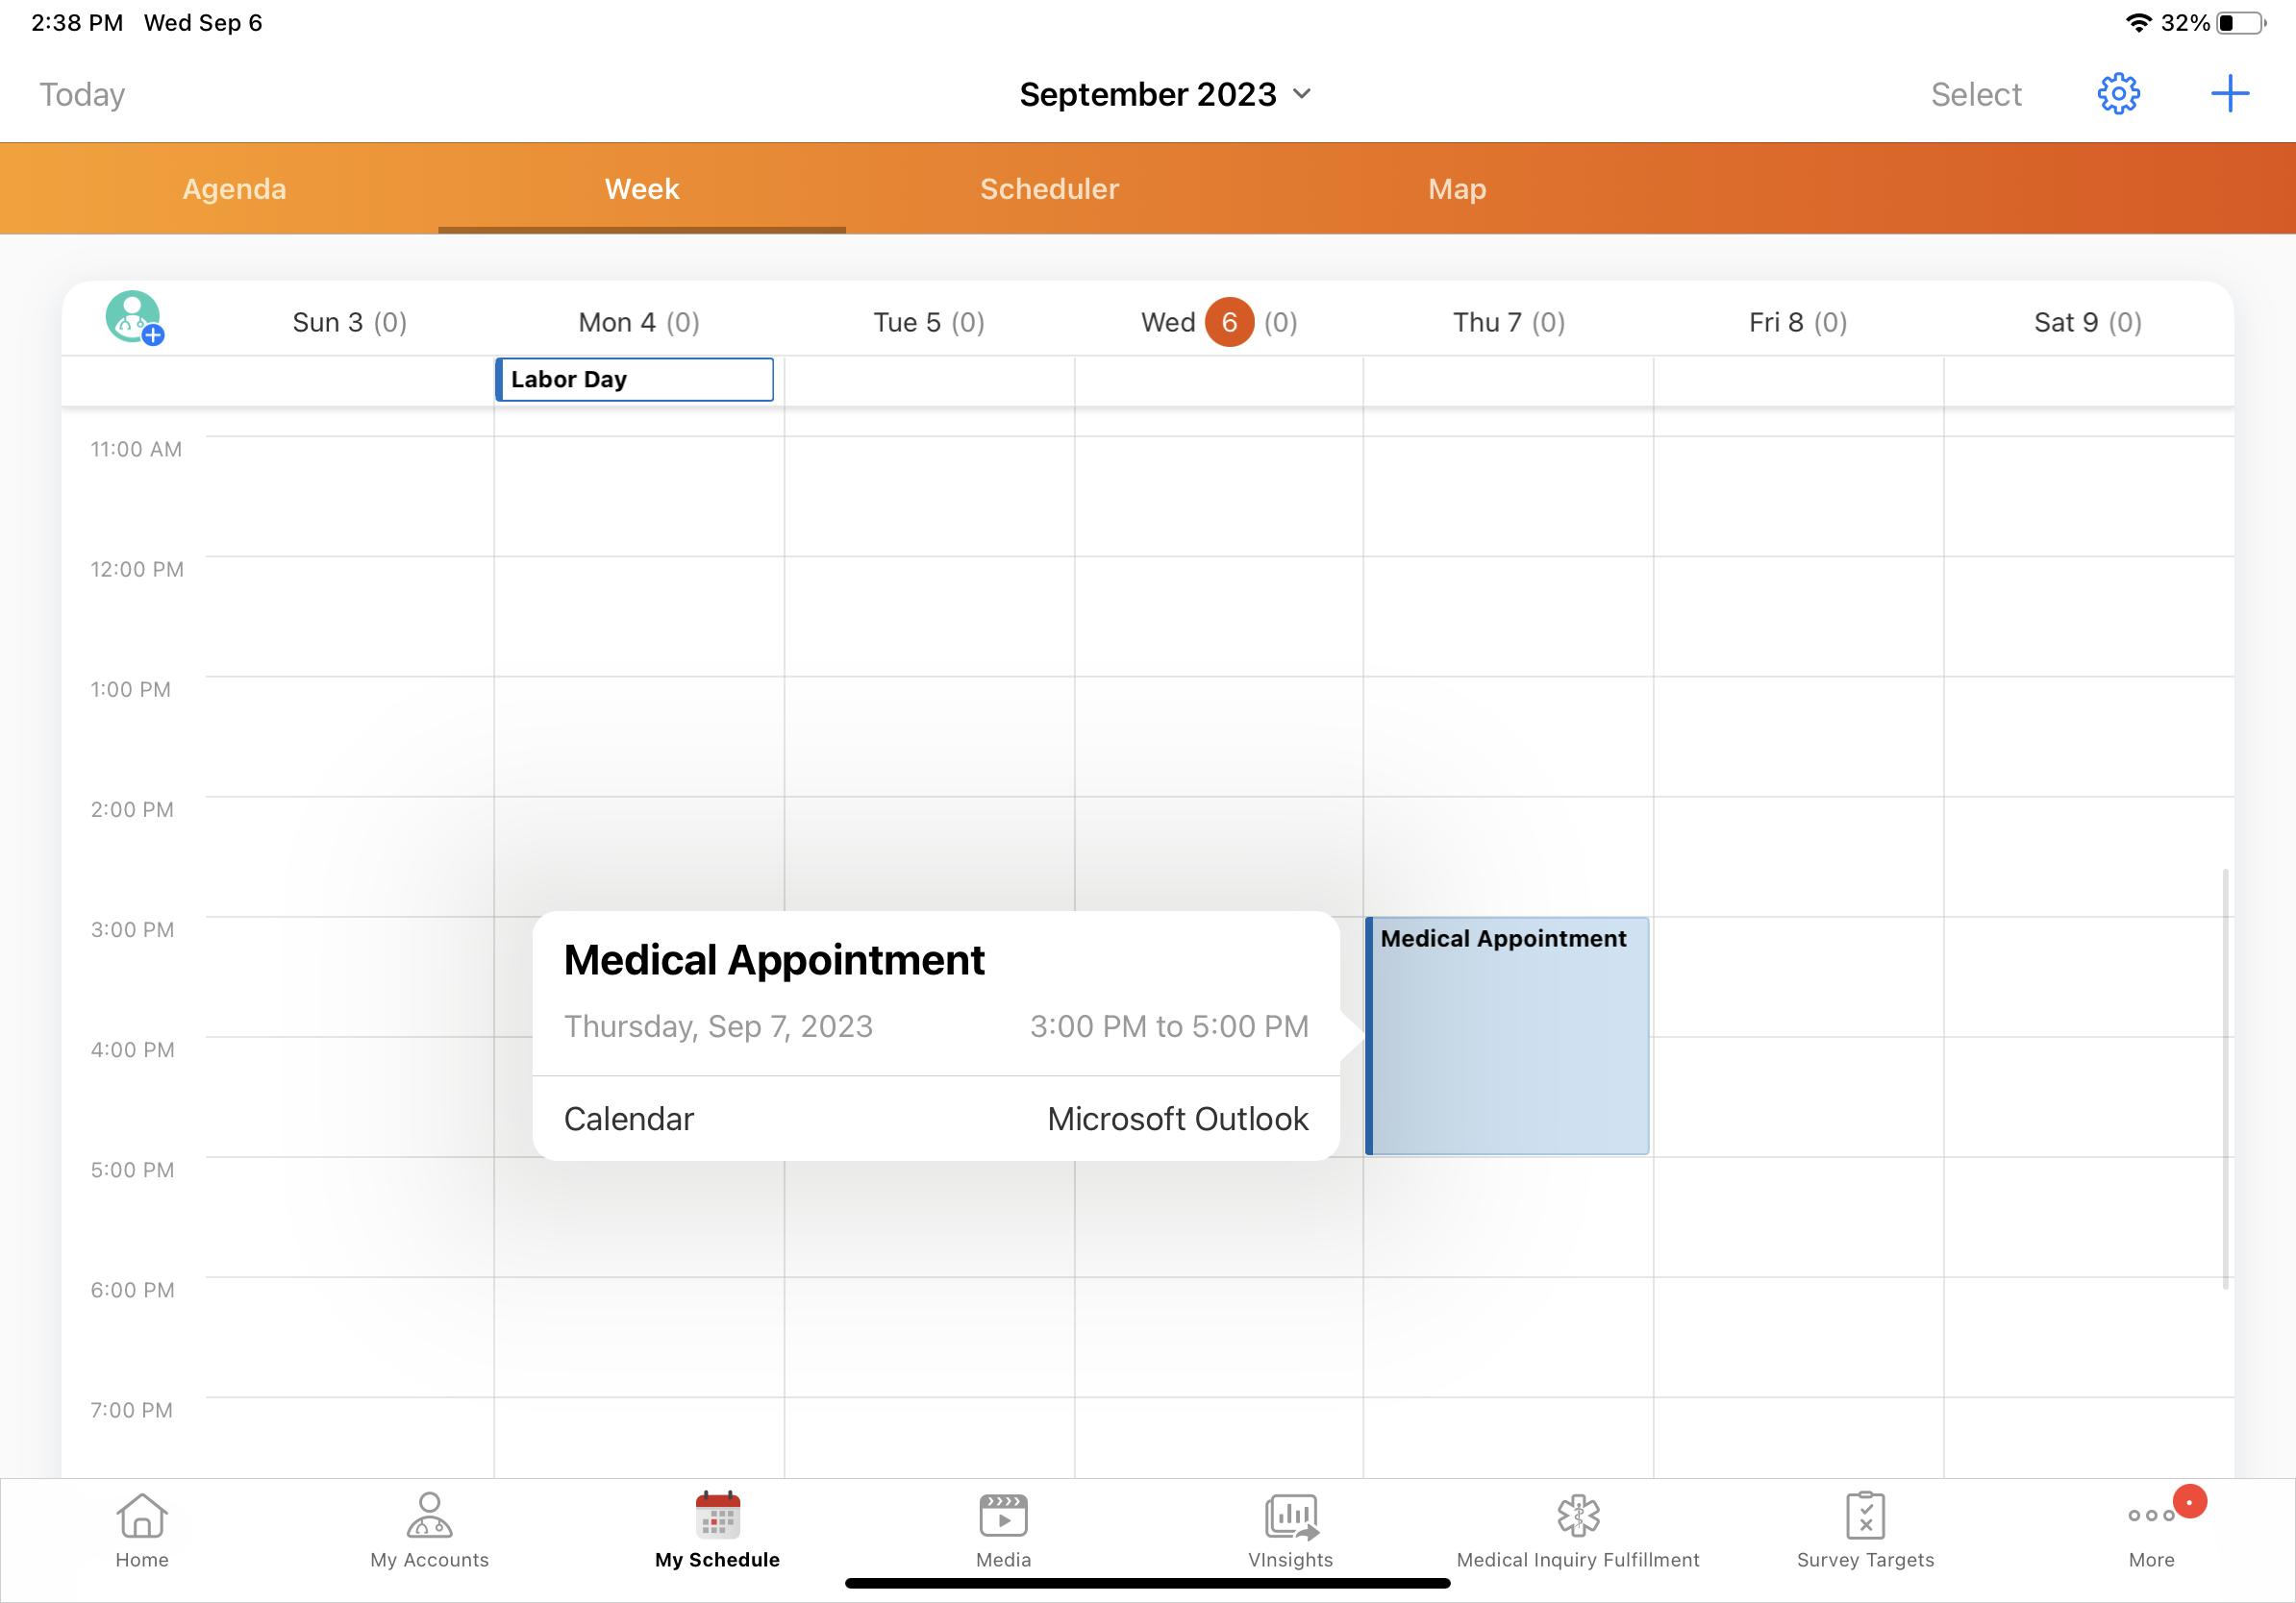Open the Map tab
The width and height of the screenshot is (2296, 1603).
coord(1456,189)
